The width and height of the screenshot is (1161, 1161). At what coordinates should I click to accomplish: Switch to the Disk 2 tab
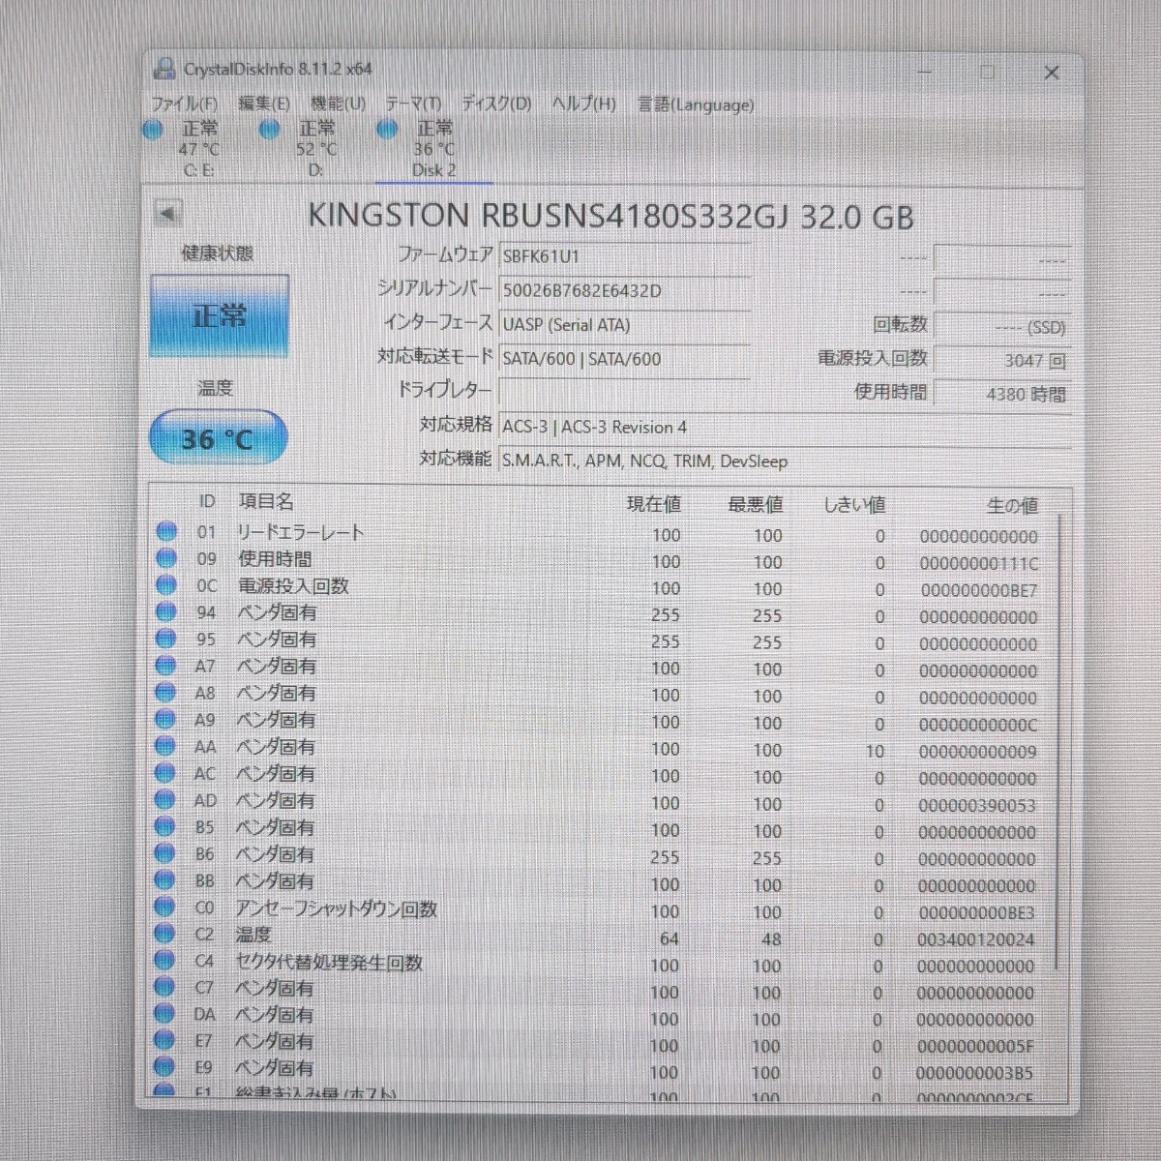432,150
